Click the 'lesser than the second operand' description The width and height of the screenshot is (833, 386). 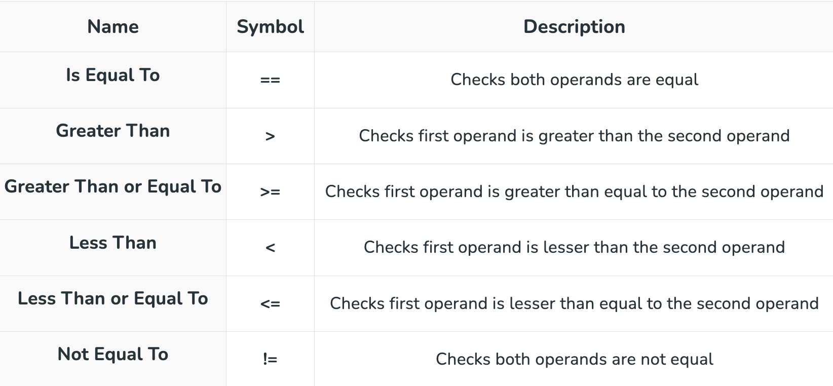click(574, 247)
